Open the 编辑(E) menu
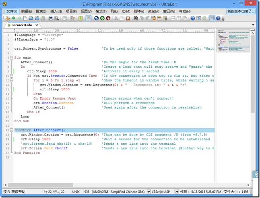260x198 pixels. tap(27, 11)
